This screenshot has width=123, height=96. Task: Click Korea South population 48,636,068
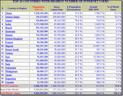coord(42,50)
